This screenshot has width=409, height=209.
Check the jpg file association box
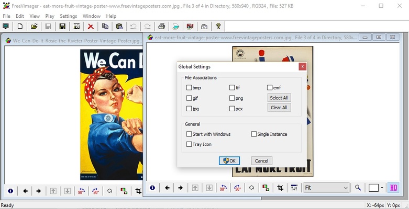coord(189,109)
